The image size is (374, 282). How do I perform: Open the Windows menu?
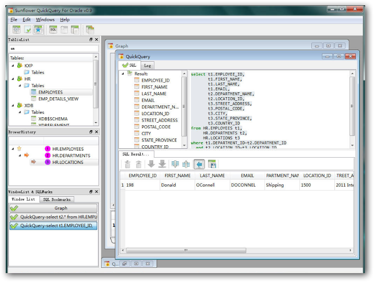[45, 20]
